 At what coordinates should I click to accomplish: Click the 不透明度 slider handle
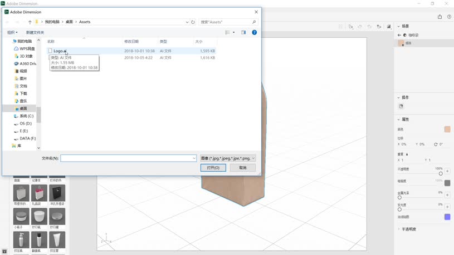coord(441,173)
